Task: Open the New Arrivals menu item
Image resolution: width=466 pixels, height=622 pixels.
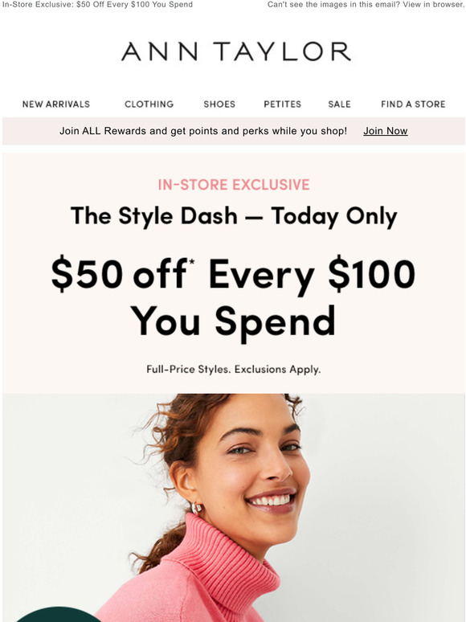Action: pos(56,104)
